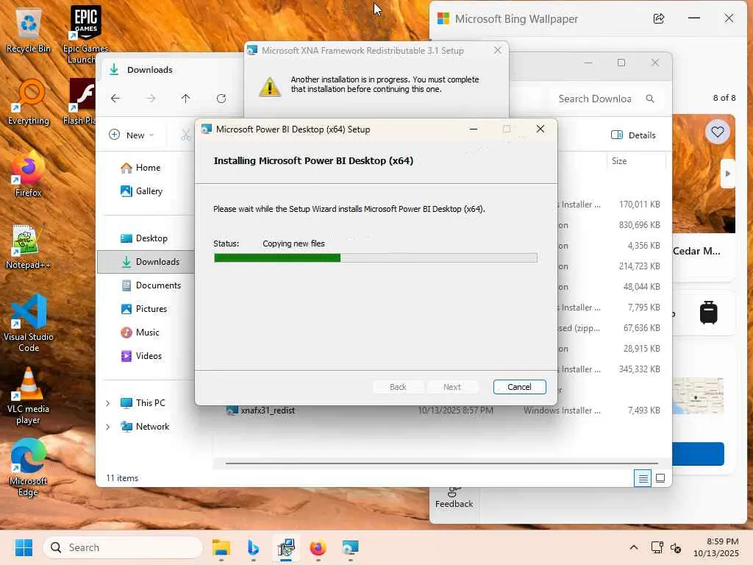Close the XNA Framework Setup dialog
The height and width of the screenshot is (565, 753).
click(x=498, y=50)
